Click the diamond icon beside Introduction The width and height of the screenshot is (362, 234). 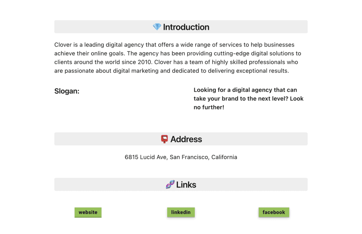click(x=157, y=27)
